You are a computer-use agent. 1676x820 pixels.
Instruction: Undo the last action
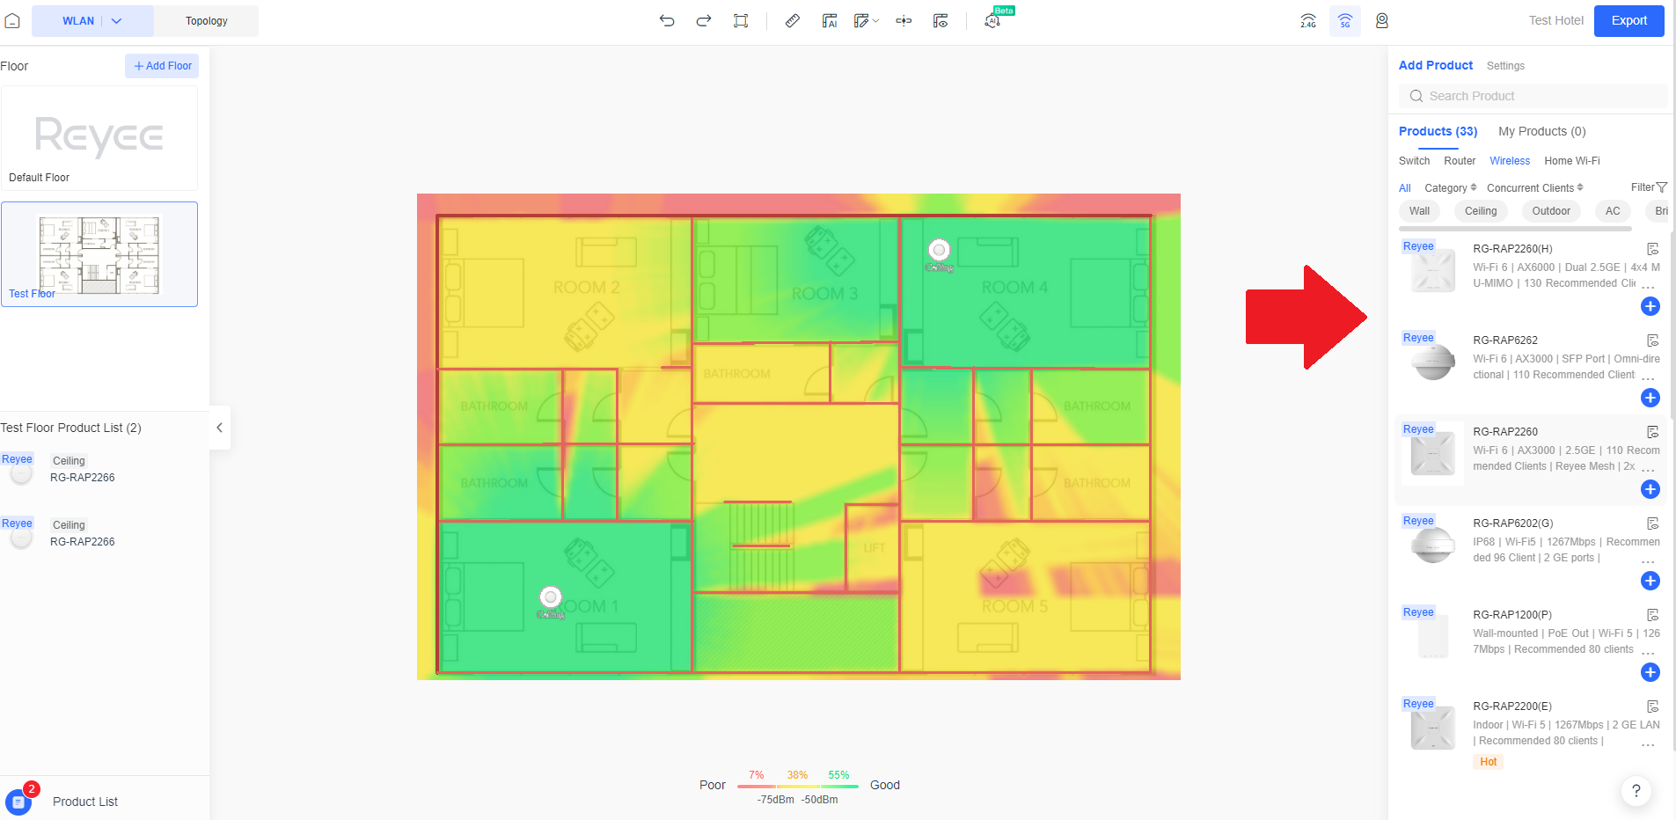pos(669,20)
